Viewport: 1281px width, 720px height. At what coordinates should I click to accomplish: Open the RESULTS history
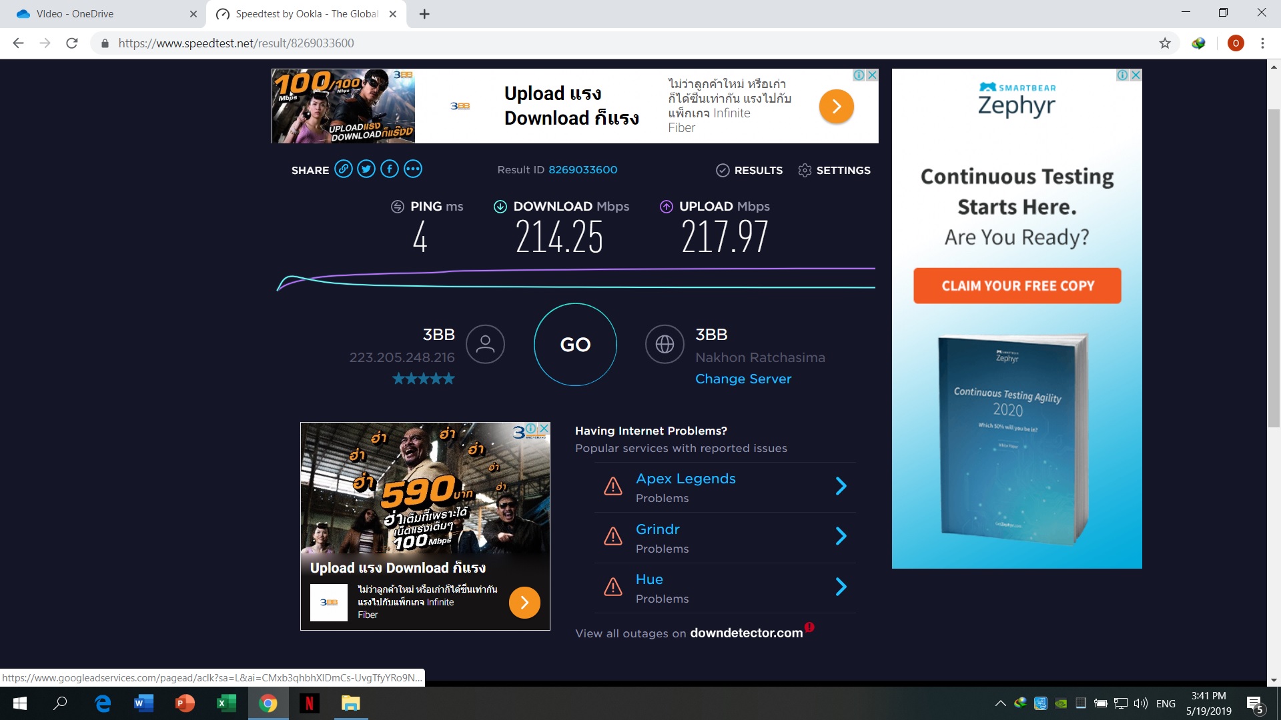(x=749, y=170)
